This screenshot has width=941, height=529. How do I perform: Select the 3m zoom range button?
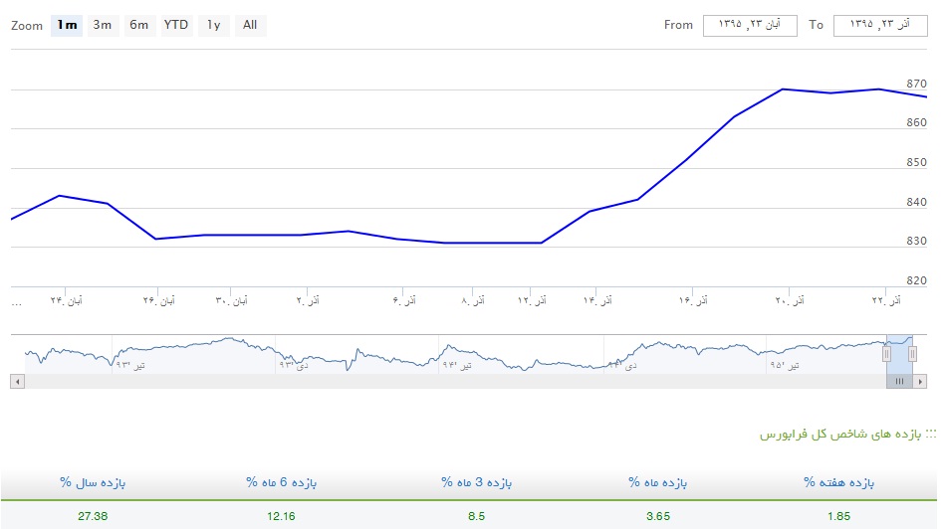[103, 25]
